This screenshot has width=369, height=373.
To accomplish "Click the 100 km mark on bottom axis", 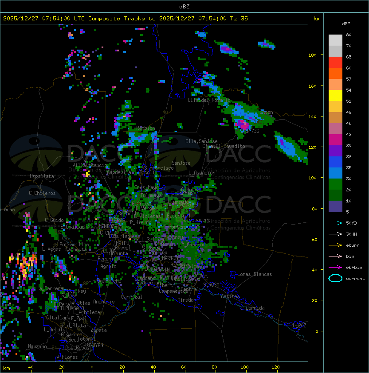I will pos(245,367).
